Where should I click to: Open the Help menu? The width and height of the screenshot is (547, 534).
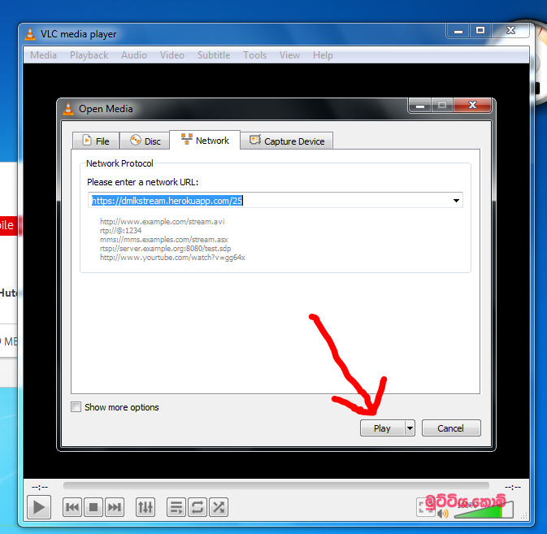(323, 55)
